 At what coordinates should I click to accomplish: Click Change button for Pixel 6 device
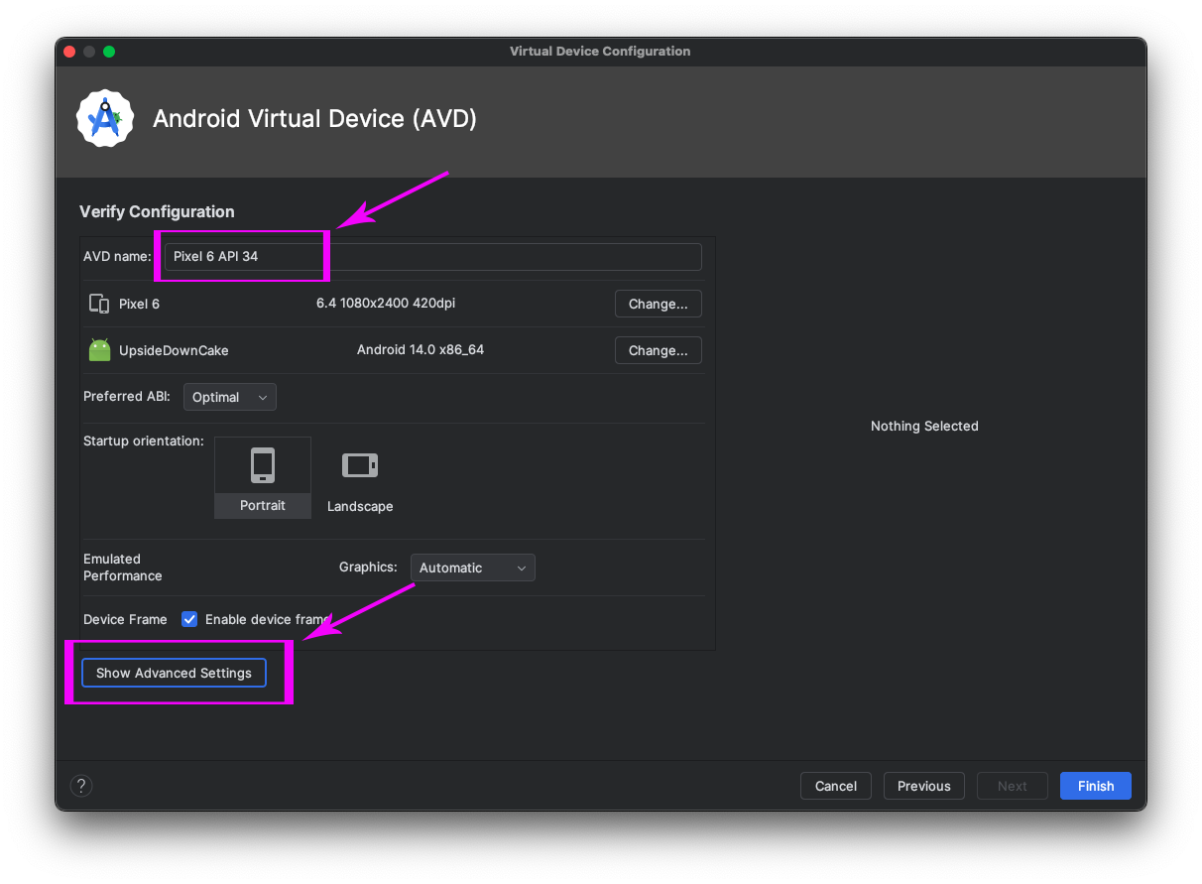click(659, 304)
